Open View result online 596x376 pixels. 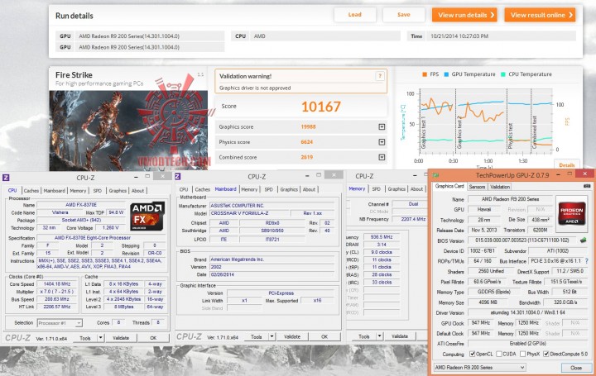(x=540, y=15)
